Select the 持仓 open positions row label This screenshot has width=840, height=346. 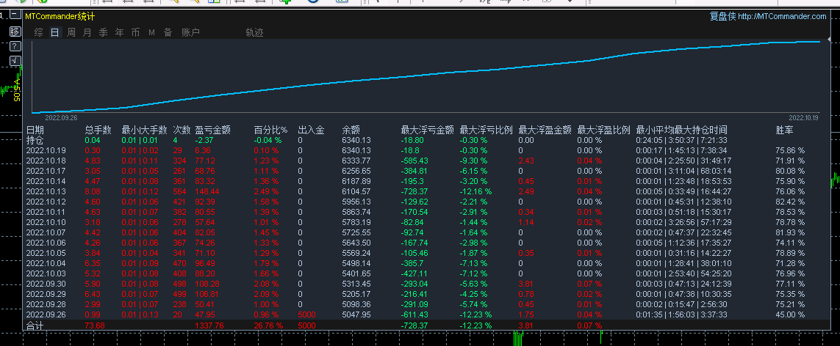pyautogui.click(x=35, y=140)
